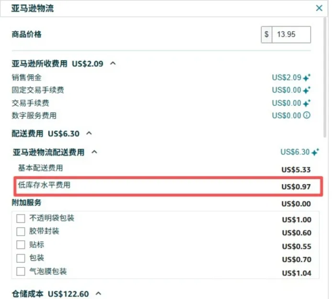Select the 包装 checkbox
This screenshot has height=299, width=332.
click(x=21, y=258)
